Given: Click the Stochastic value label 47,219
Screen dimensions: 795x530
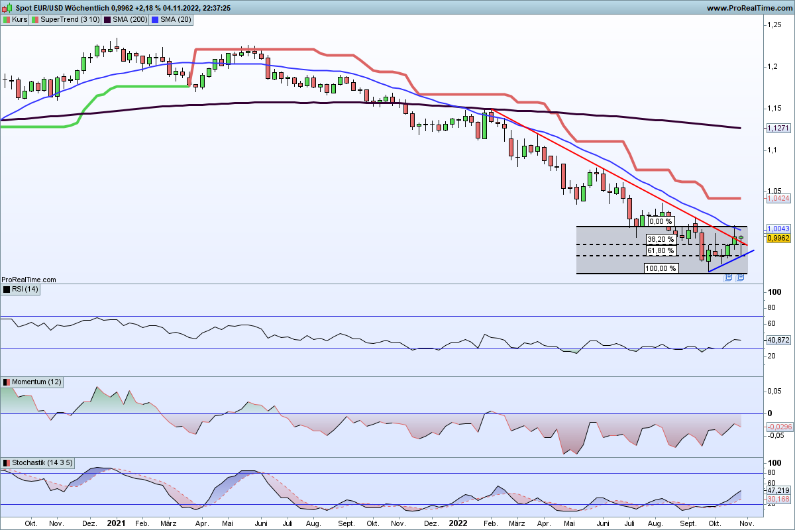Looking at the screenshot, I should coord(778,490).
